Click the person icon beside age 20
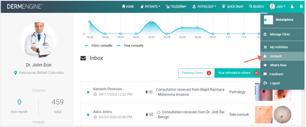Viewport: 306px width, 127px height. pyautogui.click(x=146, y=92)
